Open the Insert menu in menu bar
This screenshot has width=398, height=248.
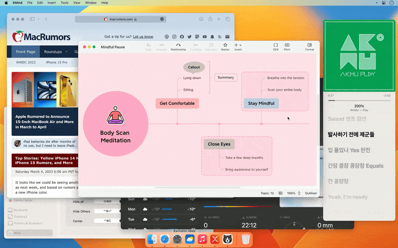point(51,2)
